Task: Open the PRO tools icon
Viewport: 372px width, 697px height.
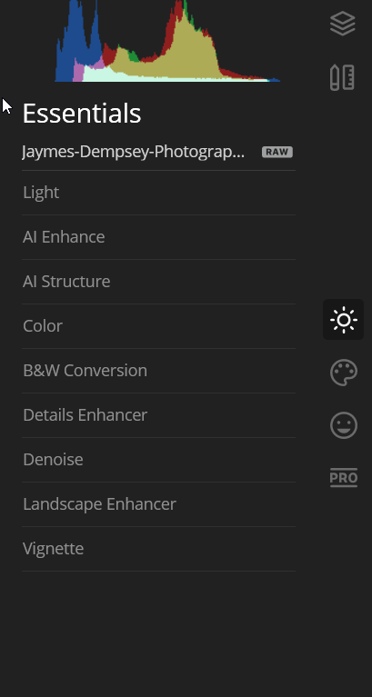Action: (344, 478)
